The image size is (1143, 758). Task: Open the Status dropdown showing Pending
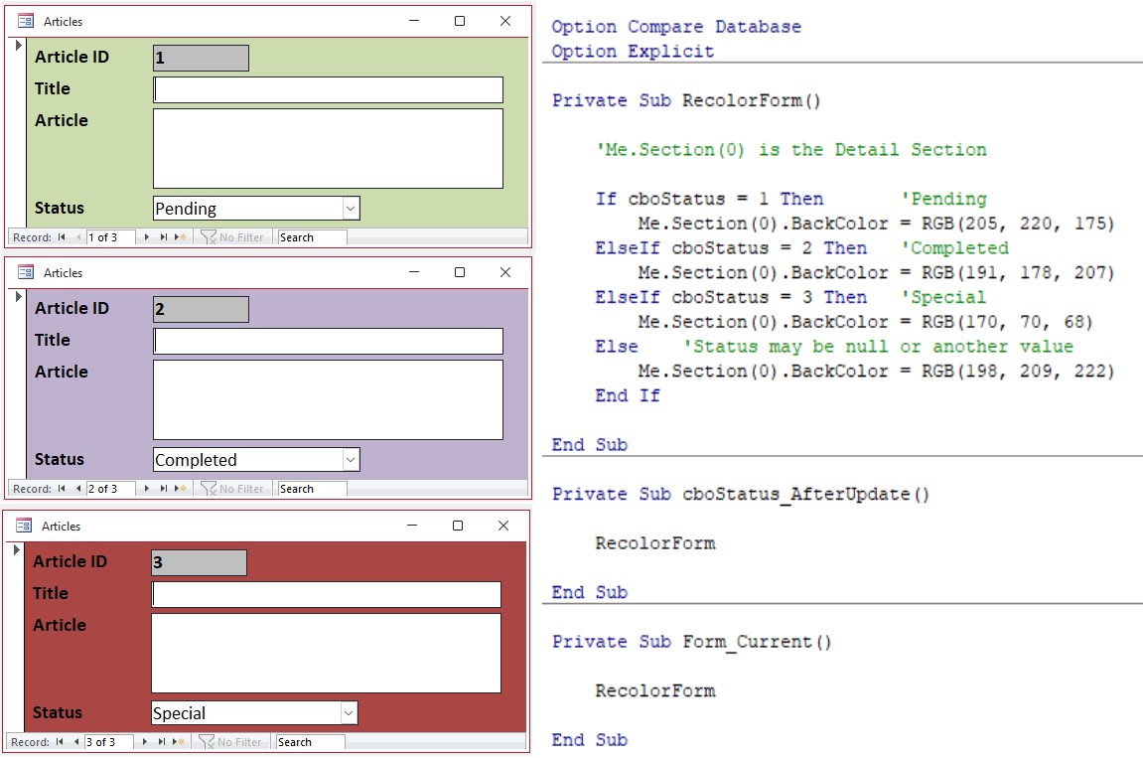pos(350,208)
